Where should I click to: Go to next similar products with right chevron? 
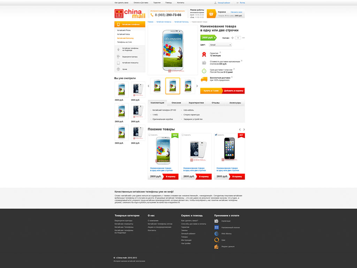click(x=244, y=129)
